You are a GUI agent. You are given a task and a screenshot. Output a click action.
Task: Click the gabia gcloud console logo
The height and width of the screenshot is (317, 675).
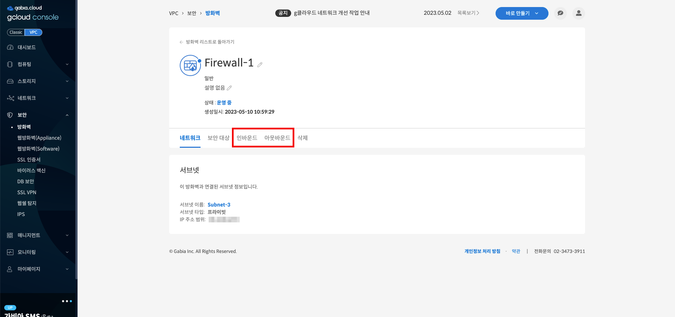[x=32, y=13]
